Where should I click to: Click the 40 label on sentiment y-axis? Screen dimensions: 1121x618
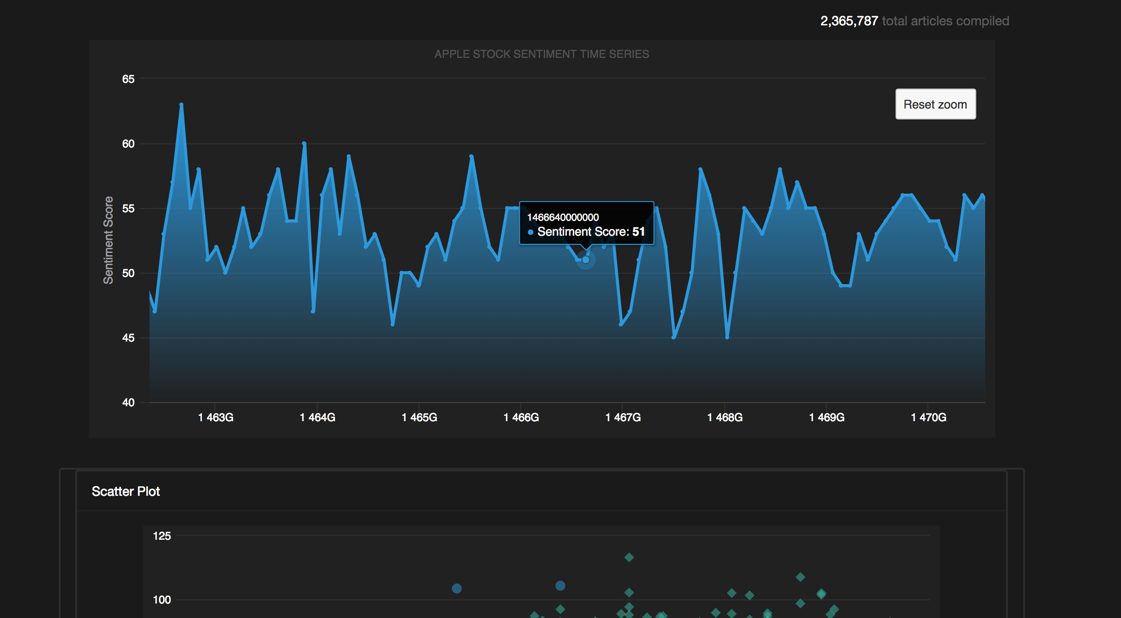[128, 403]
